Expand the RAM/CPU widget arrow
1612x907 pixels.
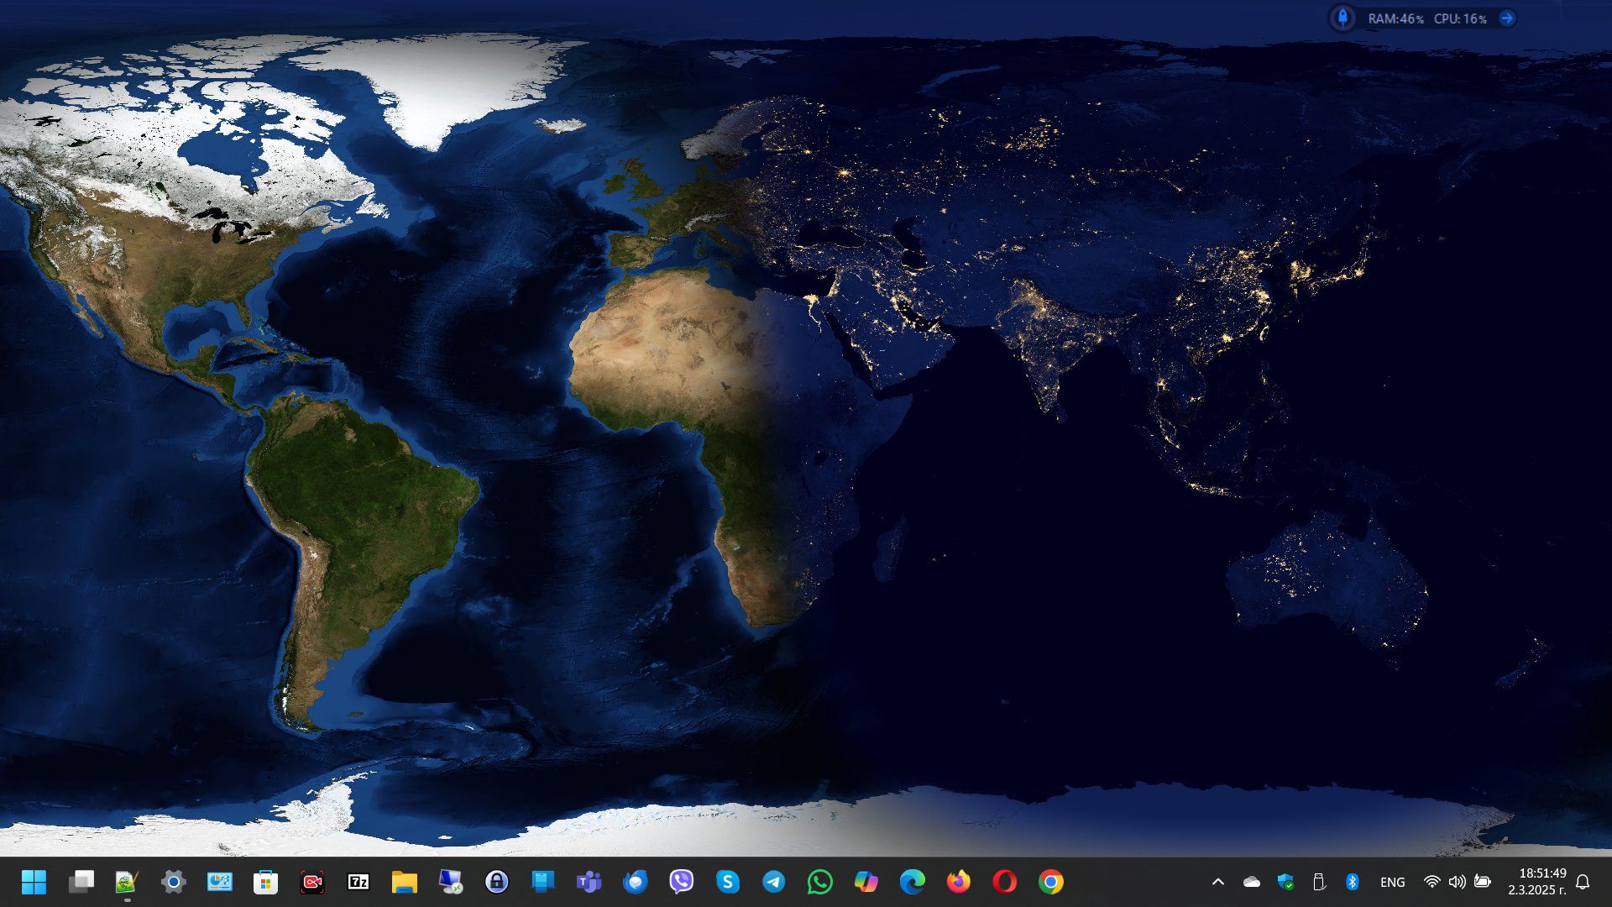click(x=1507, y=18)
